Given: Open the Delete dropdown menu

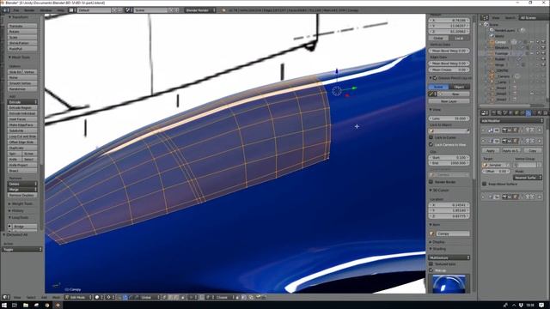Looking at the screenshot, I should point(22,184).
